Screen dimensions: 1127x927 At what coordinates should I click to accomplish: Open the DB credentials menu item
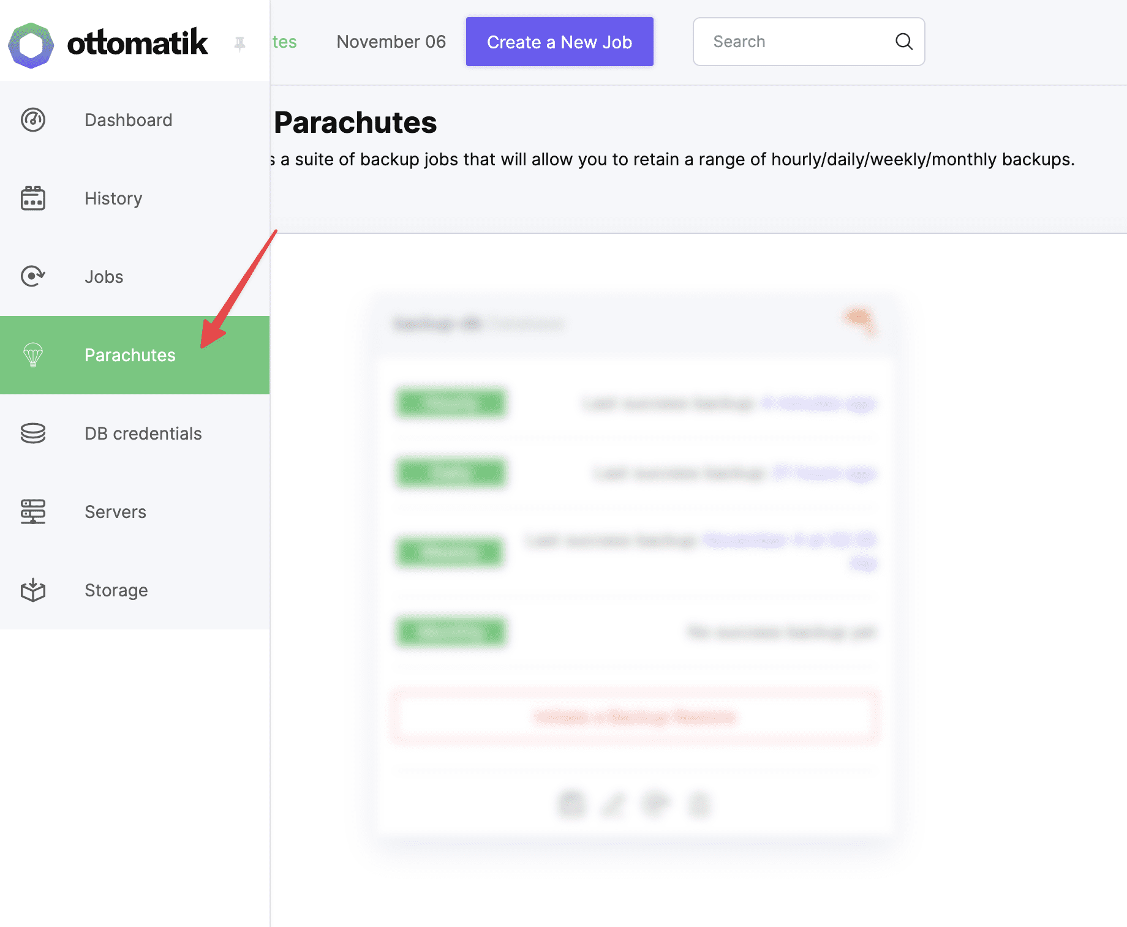[143, 433]
